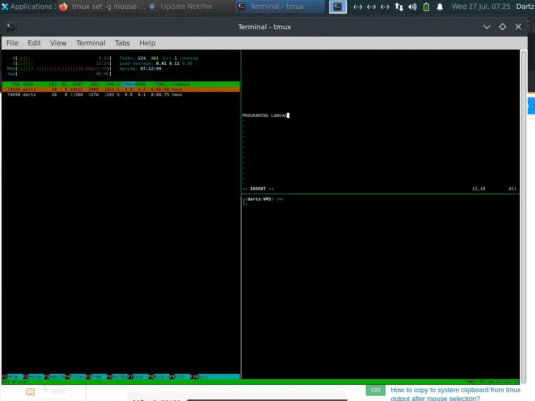The image size is (535, 401).
Task: Click the comment bubble icon in browser window
Action: [x=30, y=392]
